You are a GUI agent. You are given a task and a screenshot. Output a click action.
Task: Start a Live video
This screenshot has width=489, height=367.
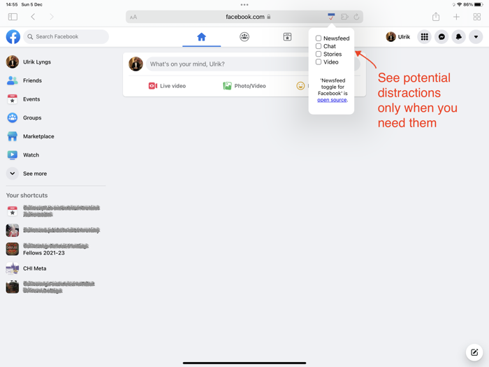tap(167, 86)
